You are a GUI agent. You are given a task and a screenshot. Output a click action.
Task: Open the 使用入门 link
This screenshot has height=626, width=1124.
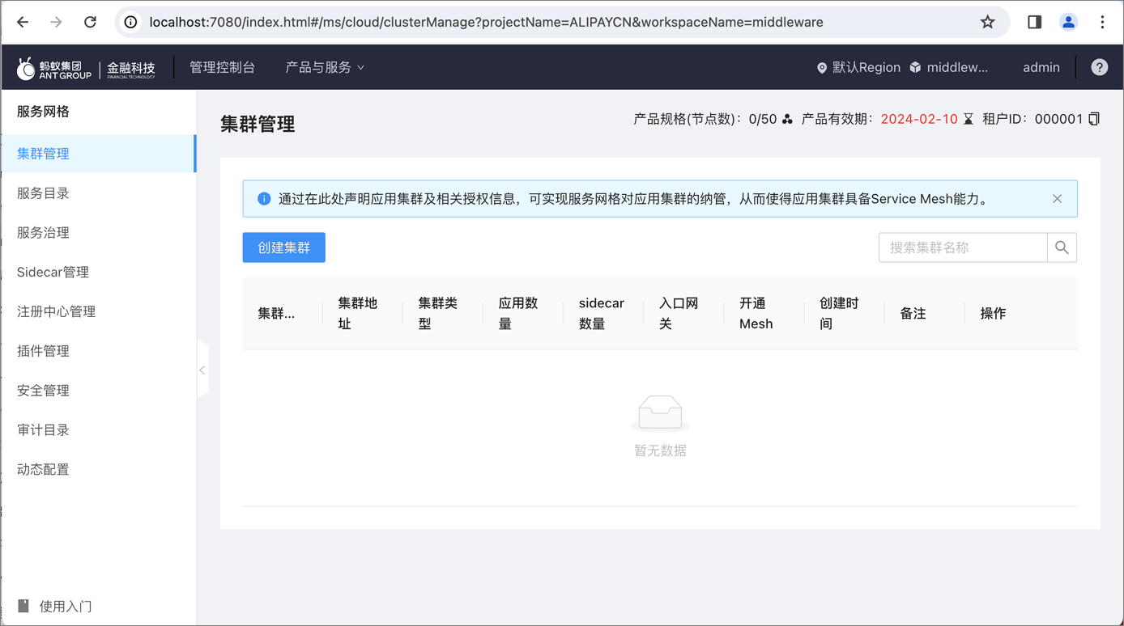66,607
